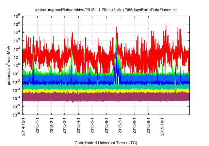Click the 2015-8-1 date tick label
The width and height of the screenshot is (209, 146).
pos(134,125)
